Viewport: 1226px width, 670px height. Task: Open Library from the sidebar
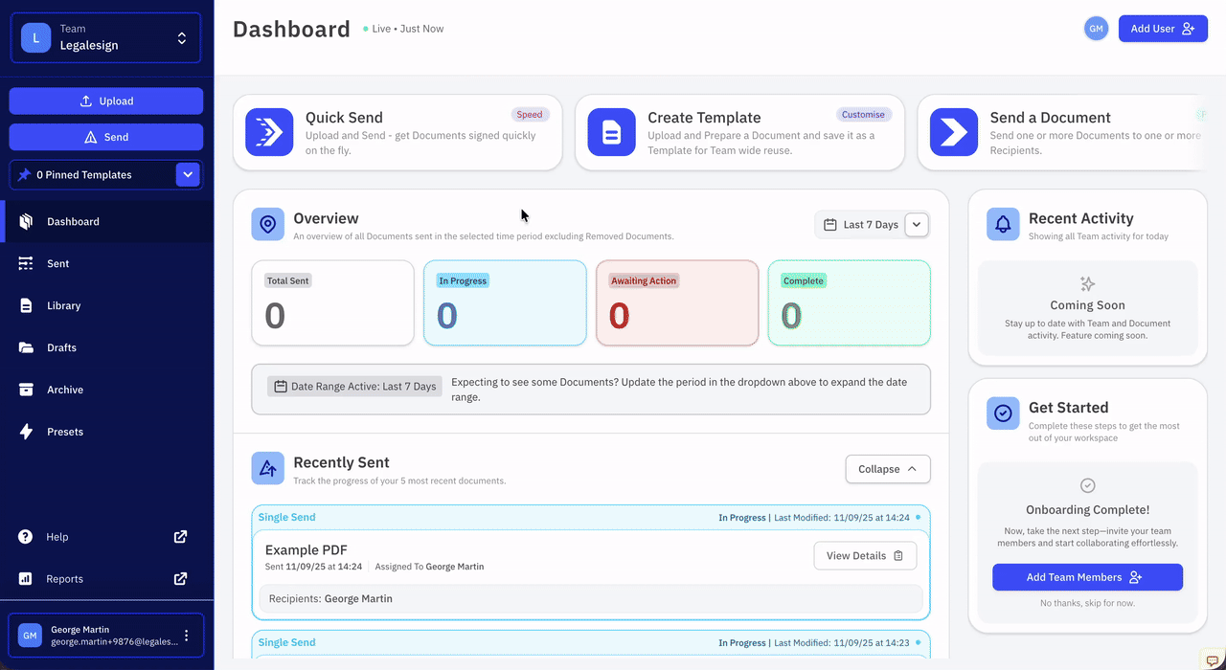63,305
